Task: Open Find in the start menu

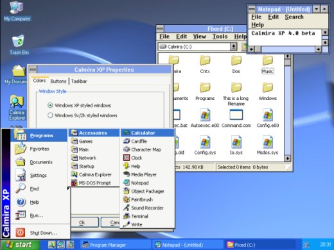Action: coord(39,188)
